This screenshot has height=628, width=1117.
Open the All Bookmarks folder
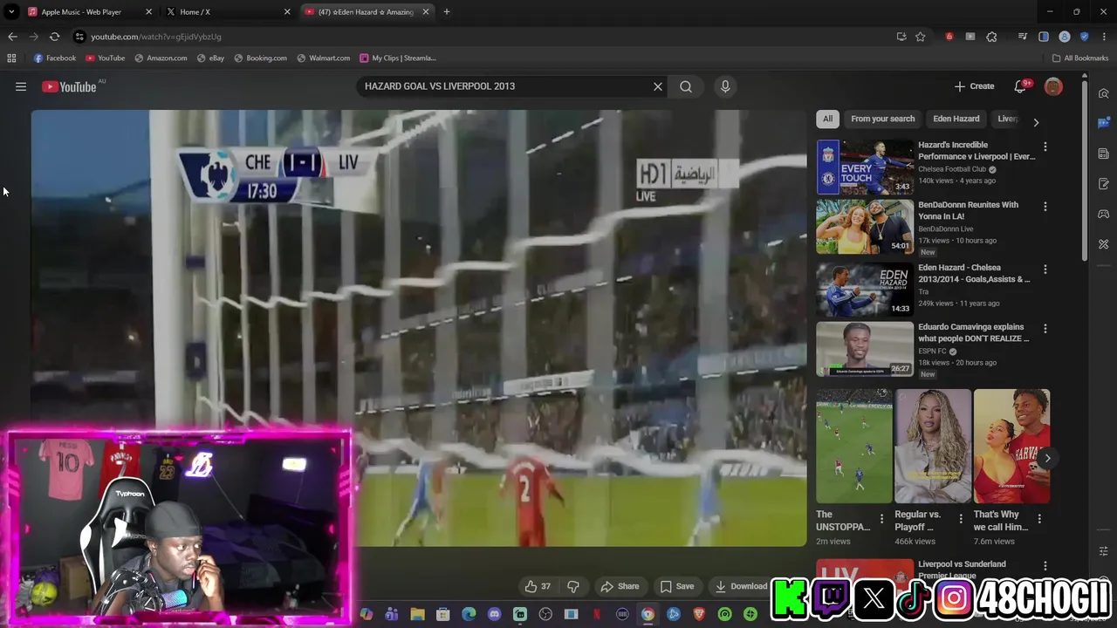pyautogui.click(x=1079, y=58)
